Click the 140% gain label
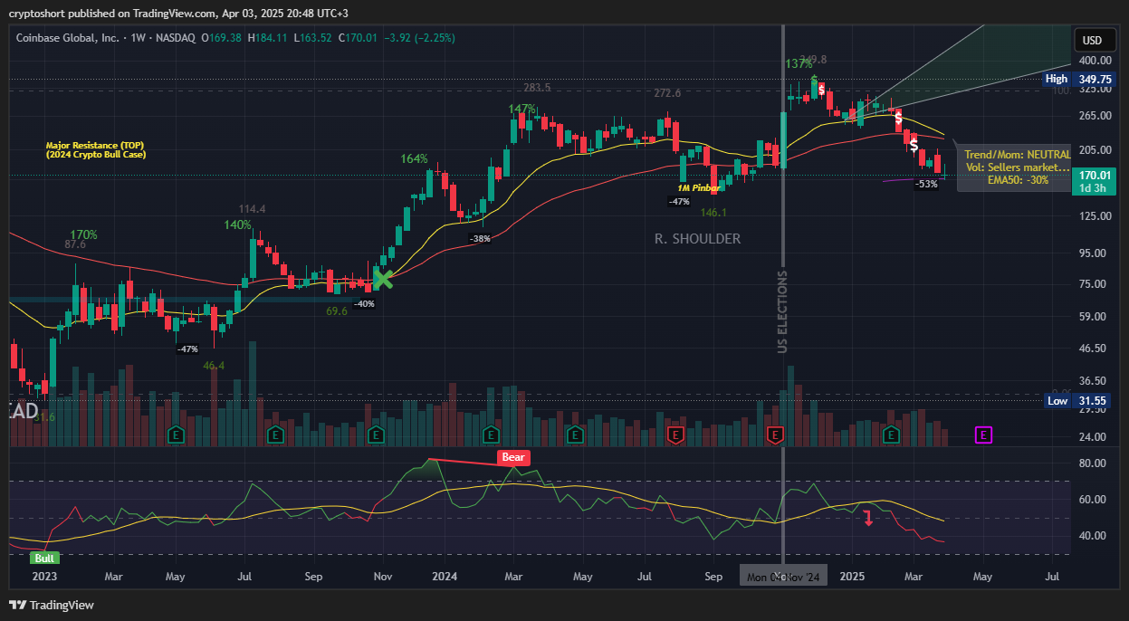1129x621 pixels. 238,225
